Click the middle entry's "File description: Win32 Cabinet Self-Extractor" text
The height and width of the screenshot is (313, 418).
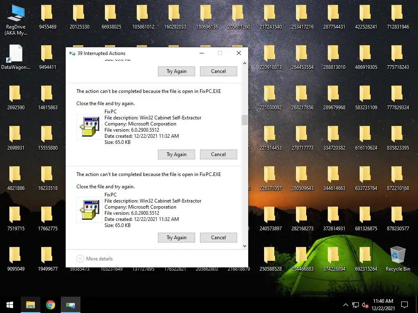153,118
